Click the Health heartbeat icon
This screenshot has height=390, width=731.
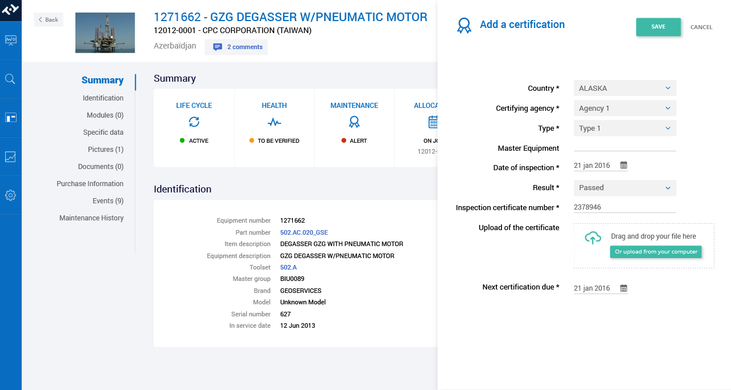[x=274, y=122]
